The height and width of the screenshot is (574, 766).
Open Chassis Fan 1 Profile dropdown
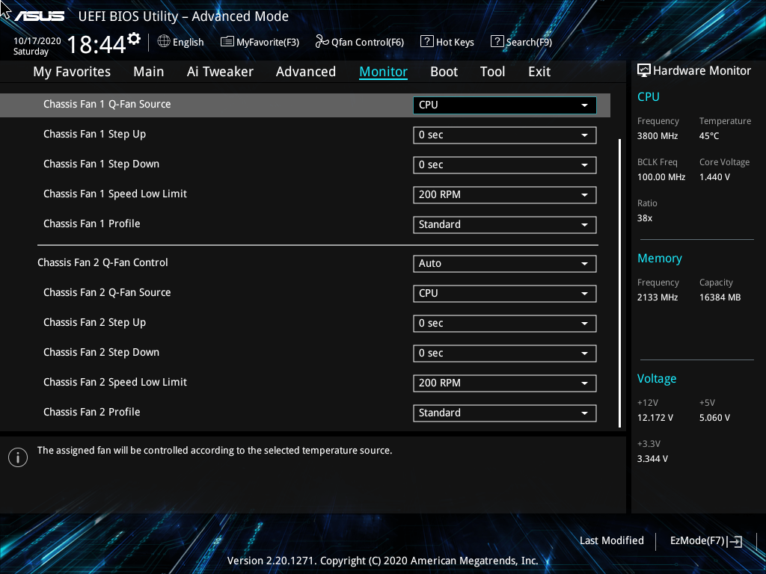[505, 224]
